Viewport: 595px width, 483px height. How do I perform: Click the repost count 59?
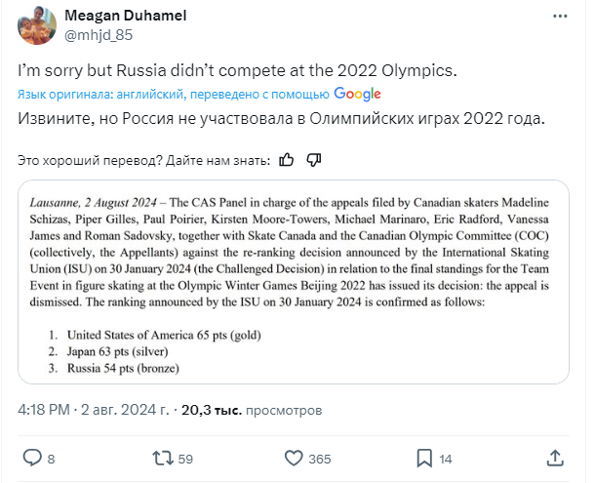coord(187,459)
